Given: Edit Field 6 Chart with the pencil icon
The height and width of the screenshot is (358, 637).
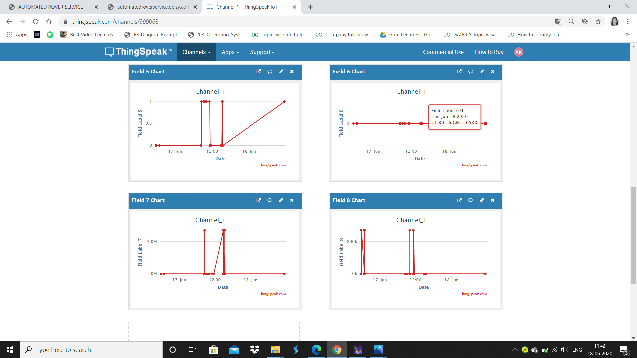Looking at the screenshot, I should coord(482,72).
